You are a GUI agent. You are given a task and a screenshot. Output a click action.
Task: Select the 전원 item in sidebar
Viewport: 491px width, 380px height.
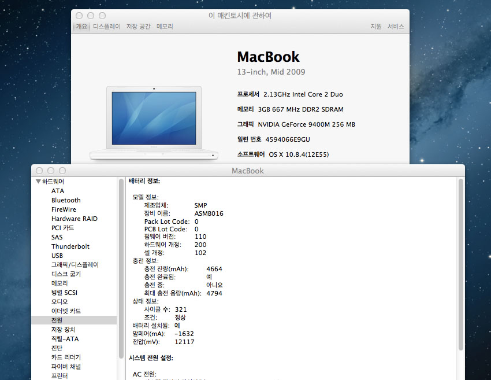pos(57,320)
